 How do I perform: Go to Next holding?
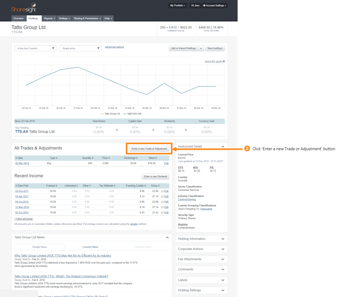point(215,48)
